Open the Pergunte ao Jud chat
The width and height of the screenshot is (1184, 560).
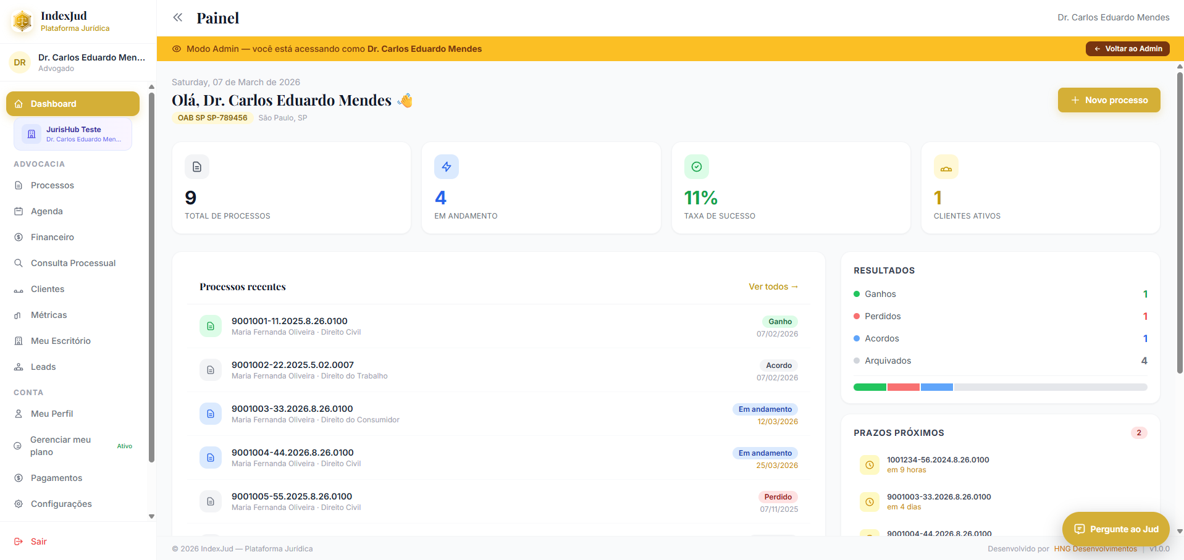tap(1115, 529)
